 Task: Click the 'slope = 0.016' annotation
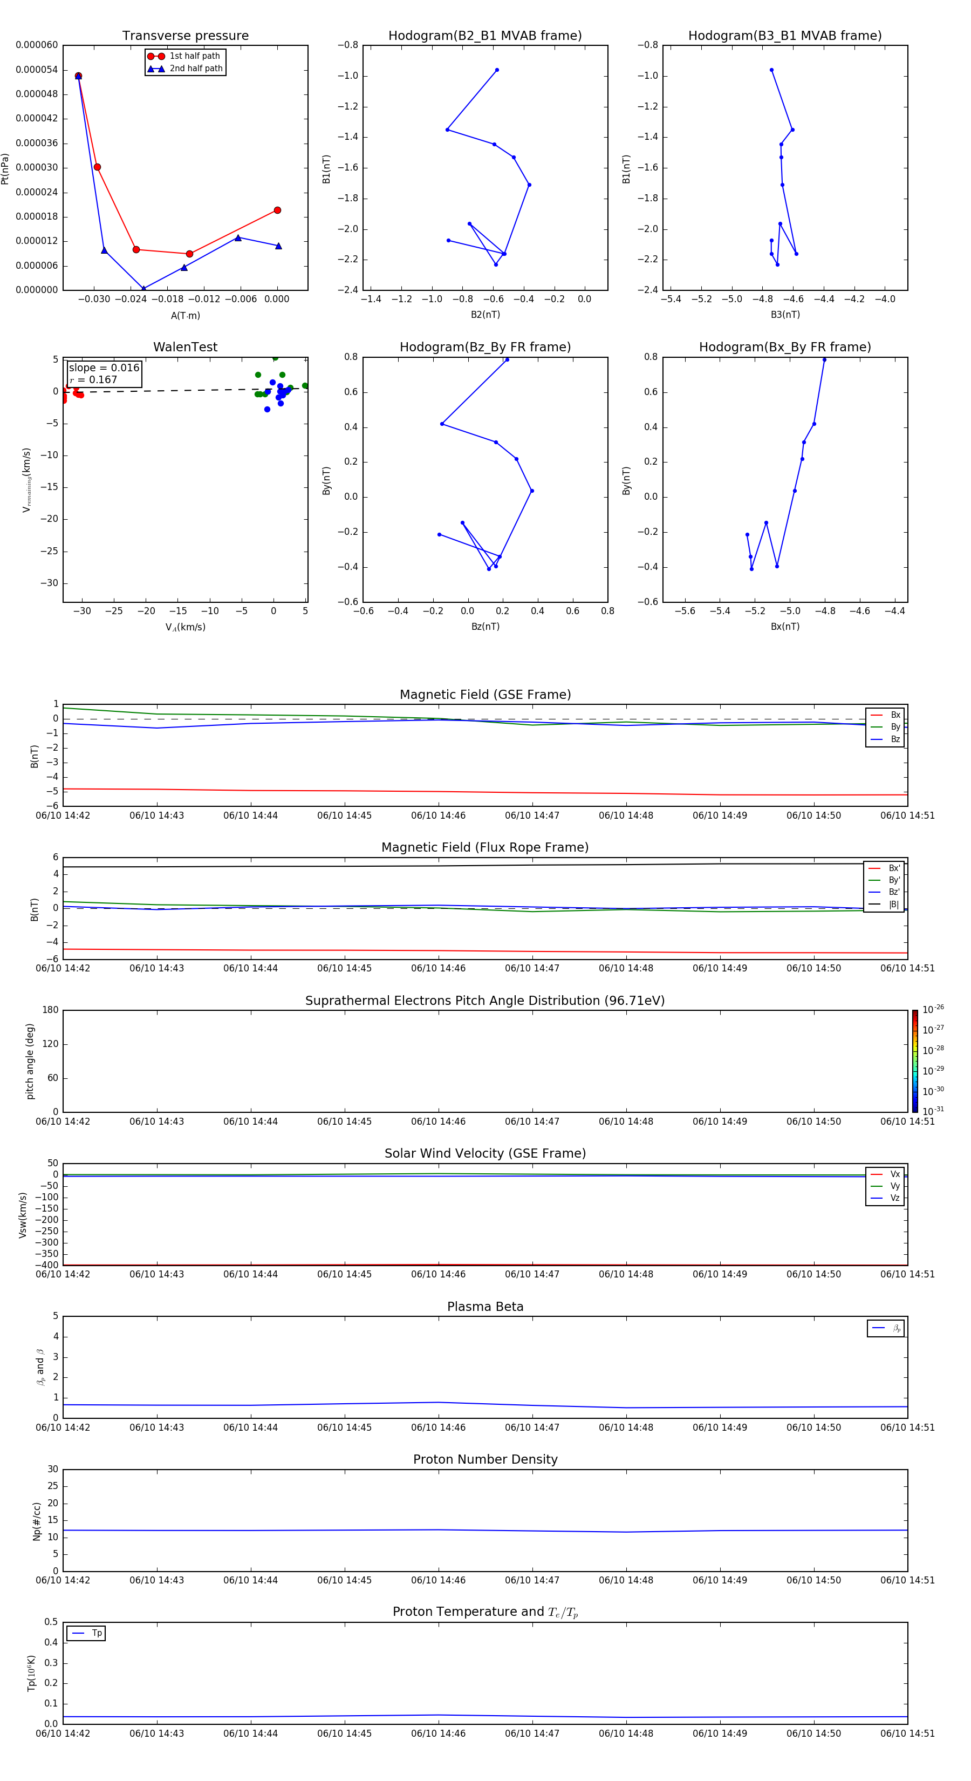[x=104, y=368]
